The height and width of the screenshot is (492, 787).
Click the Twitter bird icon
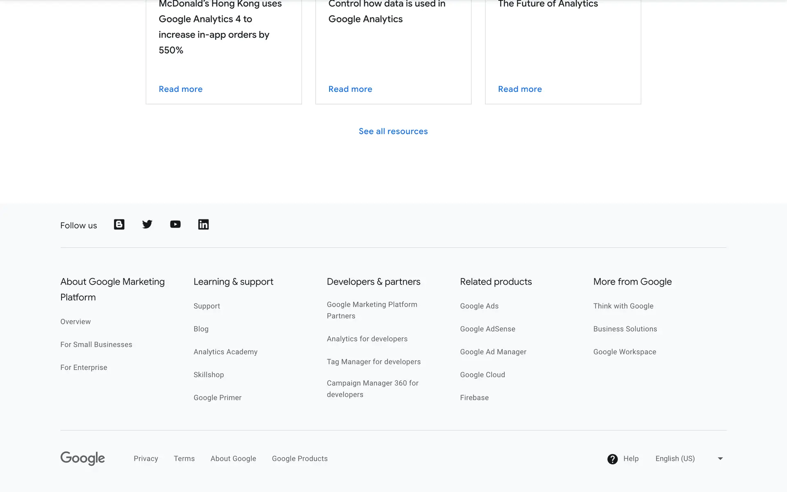(x=147, y=224)
